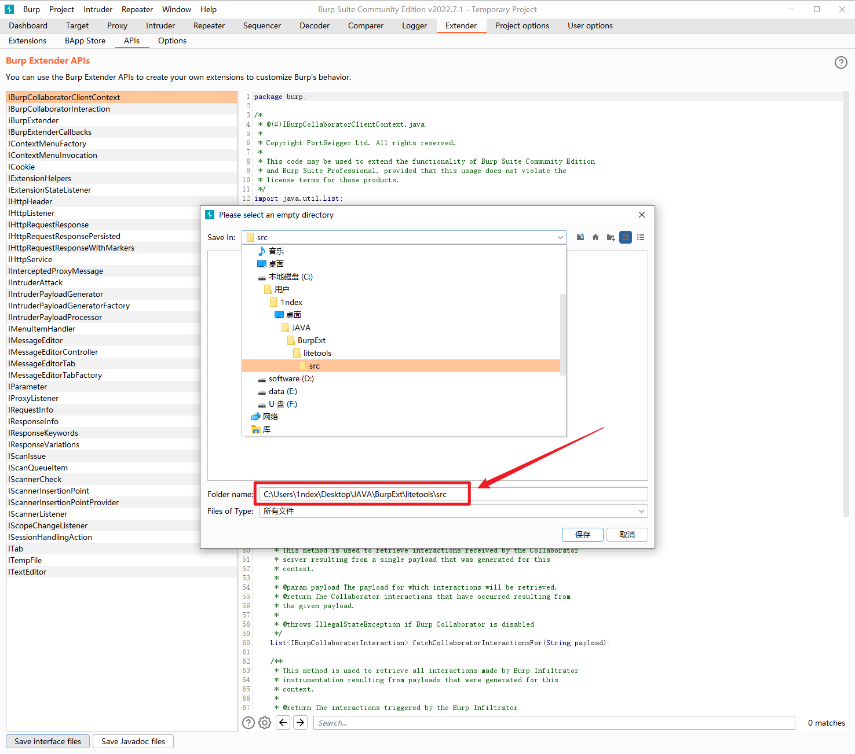Select IHttpListener in API list

(103, 213)
